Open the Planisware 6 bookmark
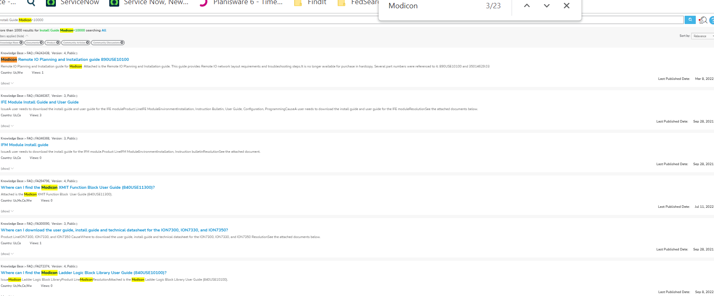 coord(241,2)
